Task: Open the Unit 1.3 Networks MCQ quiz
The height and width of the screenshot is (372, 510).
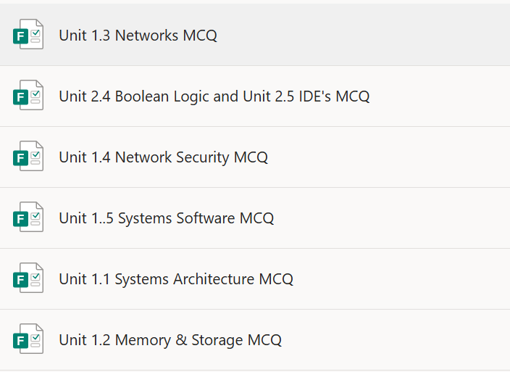Action: 138,36
